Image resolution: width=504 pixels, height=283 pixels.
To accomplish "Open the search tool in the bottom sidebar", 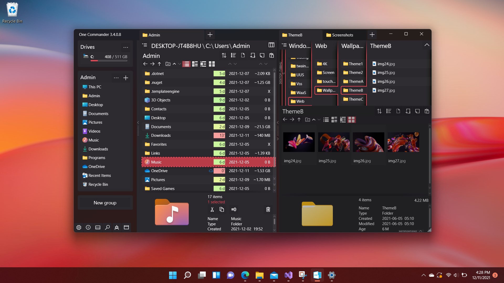I will coord(107,227).
